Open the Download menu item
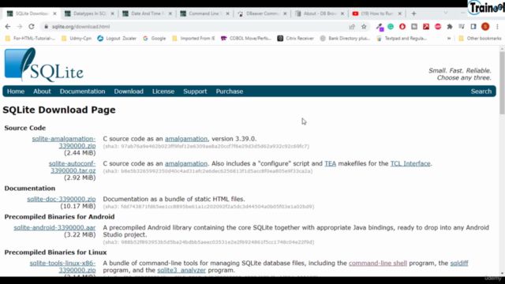 pyautogui.click(x=129, y=92)
